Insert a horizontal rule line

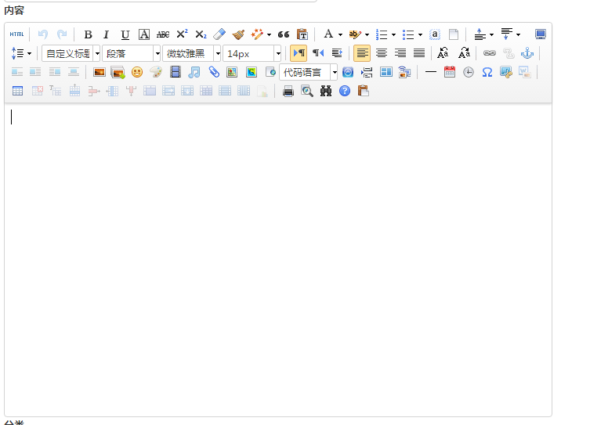click(x=431, y=72)
